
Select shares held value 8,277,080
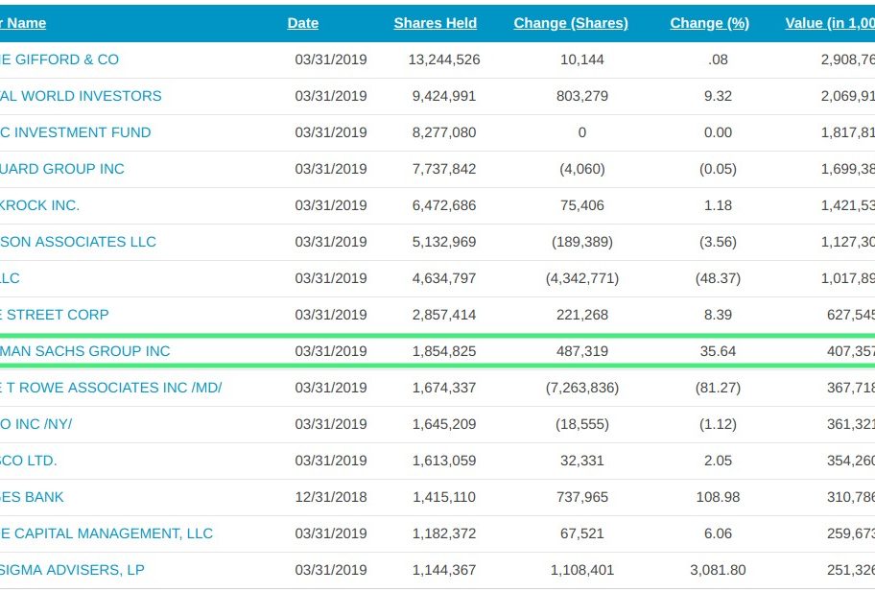pyautogui.click(x=444, y=132)
